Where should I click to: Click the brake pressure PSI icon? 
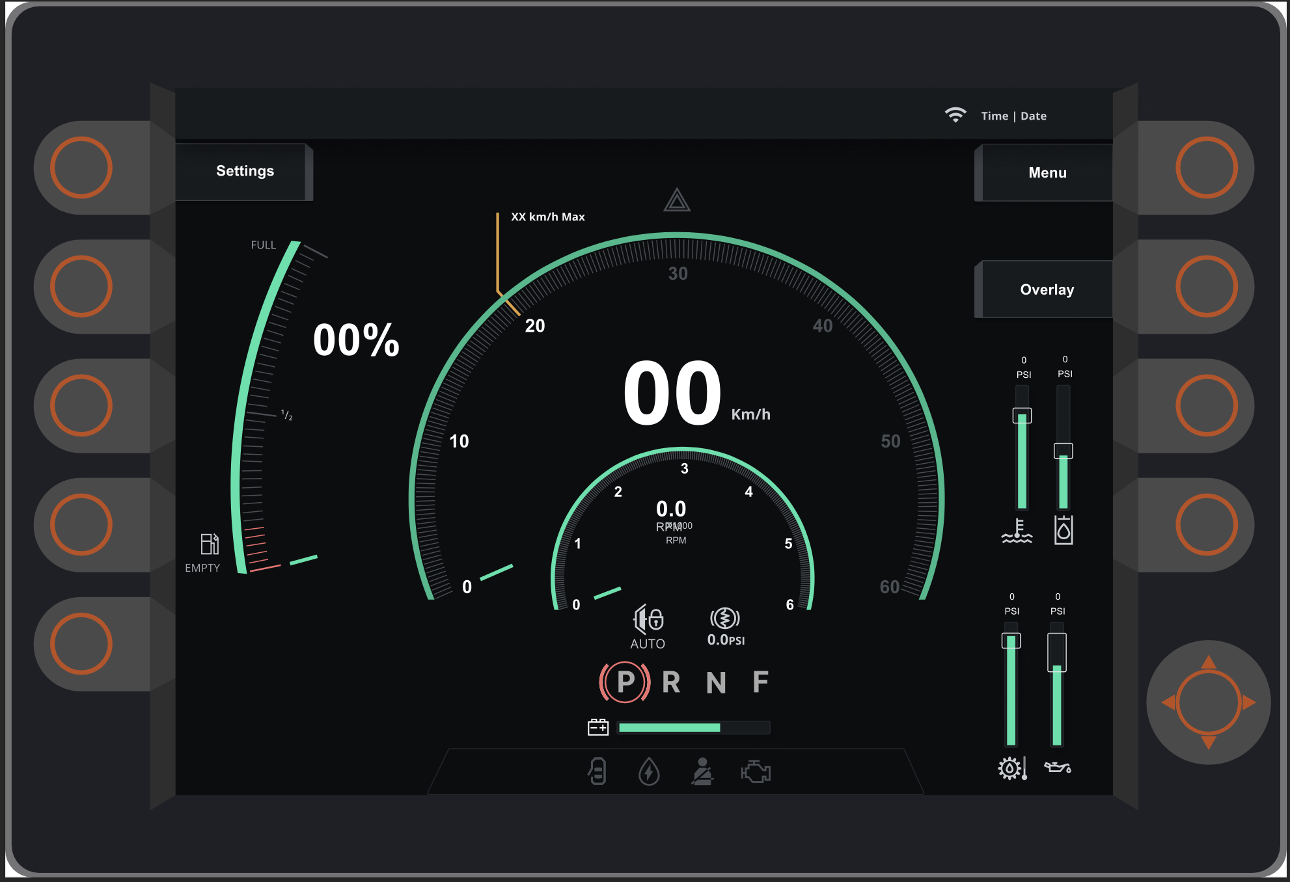724,619
